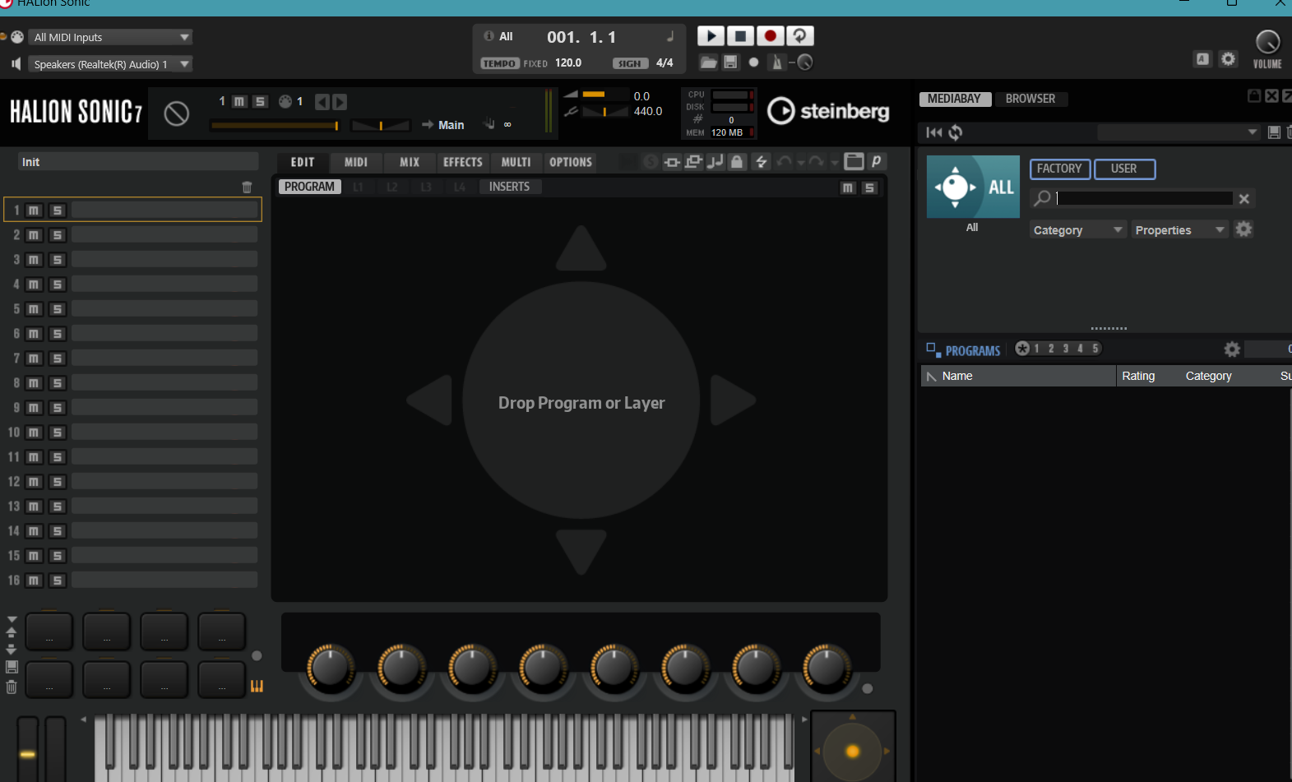
Task: Start playback with the Play button
Action: 711,36
